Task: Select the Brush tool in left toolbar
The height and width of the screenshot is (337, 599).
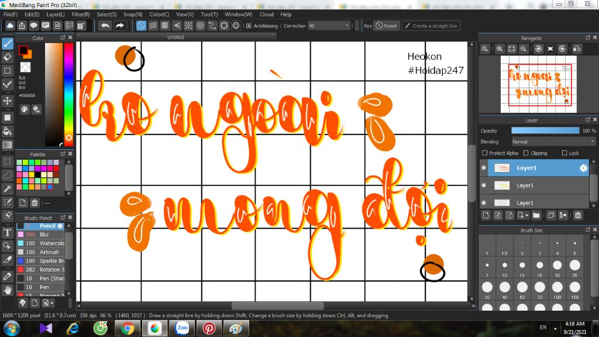Action: 7,43
